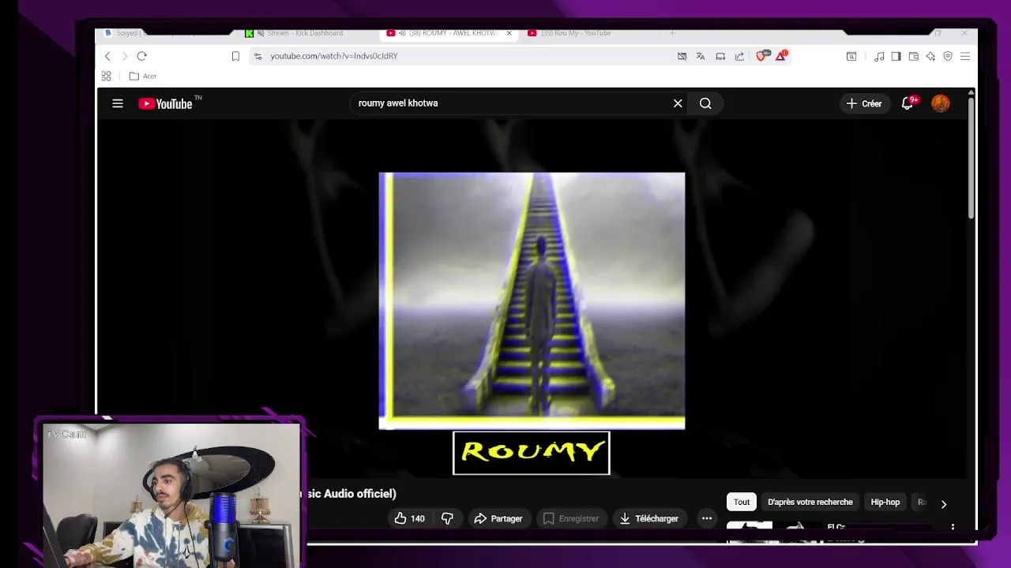Open the Brave Wallet icon

pos(913,56)
